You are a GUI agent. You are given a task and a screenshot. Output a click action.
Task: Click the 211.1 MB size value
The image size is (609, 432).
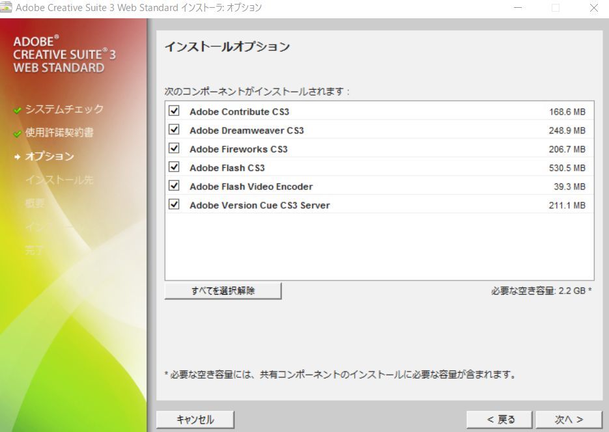pyautogui.click(x=567, y=205)
